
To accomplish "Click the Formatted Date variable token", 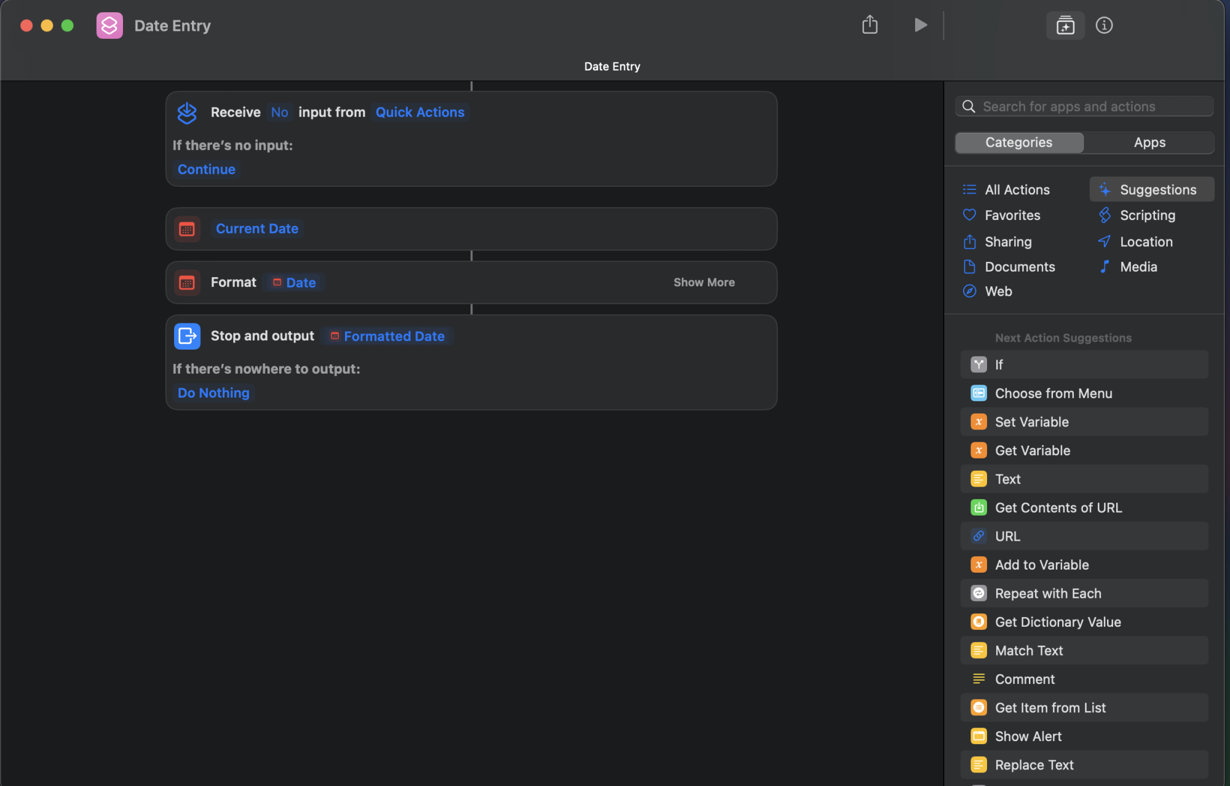I will (387, 337).
